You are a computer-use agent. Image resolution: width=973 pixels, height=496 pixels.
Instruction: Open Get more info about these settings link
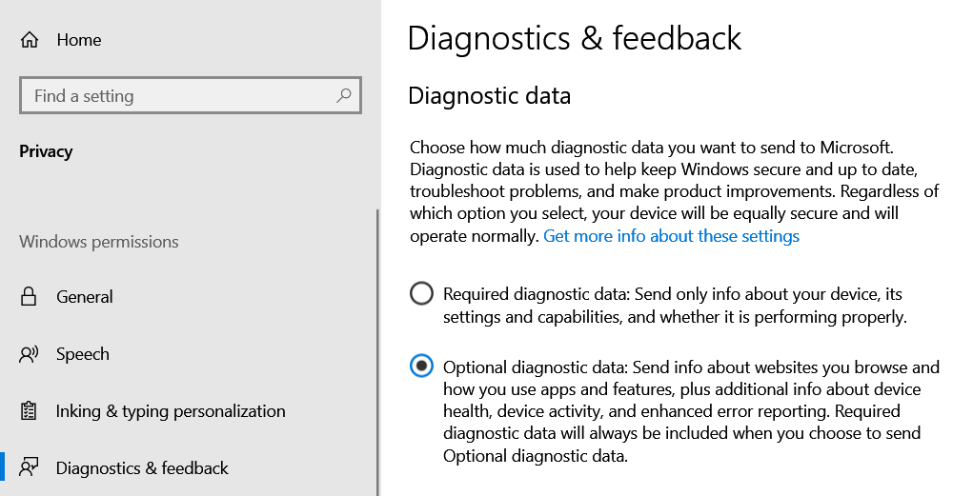672,236
